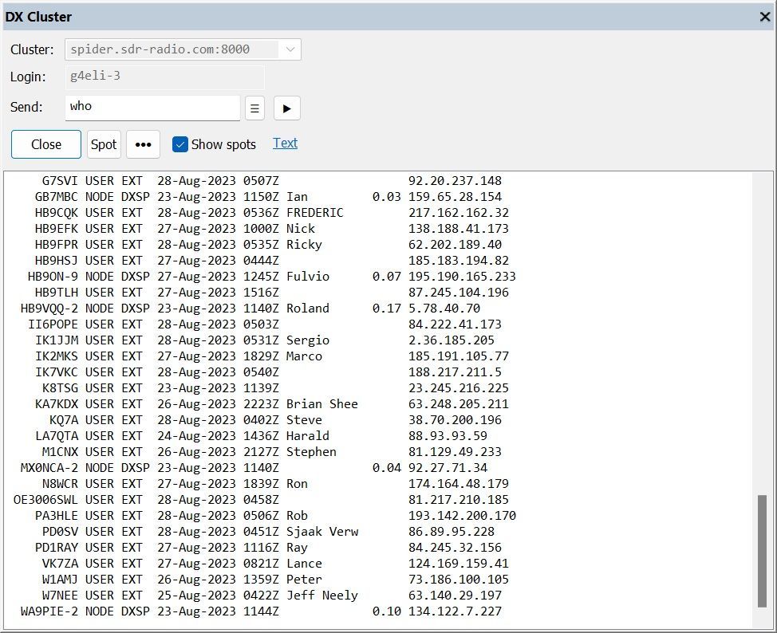Open the Text link
Screen dimensions: 777x633
(x=285, y=144)
